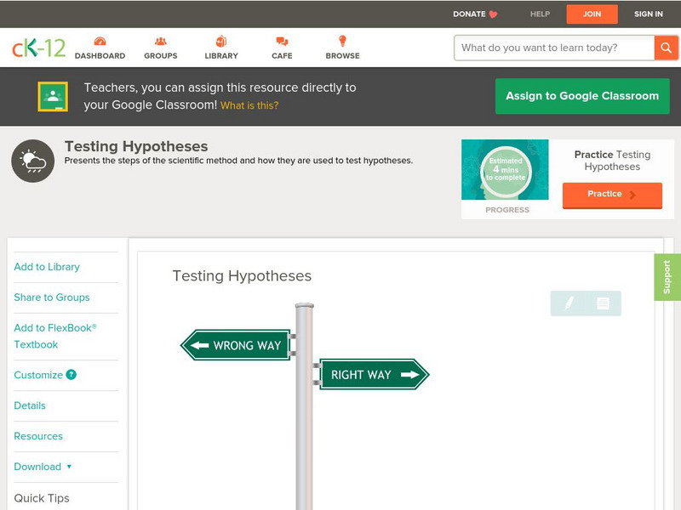Click the Sign In menu item
Screen dimensions: 681x510
649,14
